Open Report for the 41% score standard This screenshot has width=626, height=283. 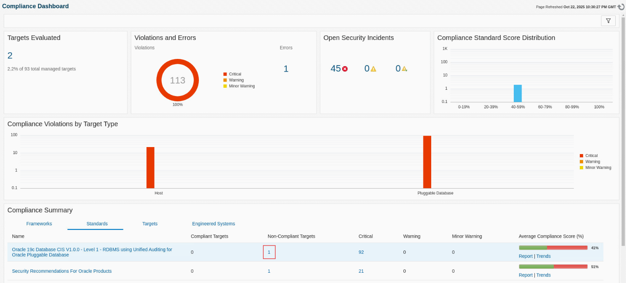point(525,256)
